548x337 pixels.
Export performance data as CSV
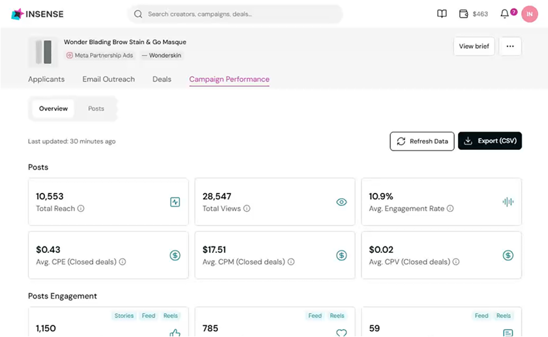click(490, 141)
